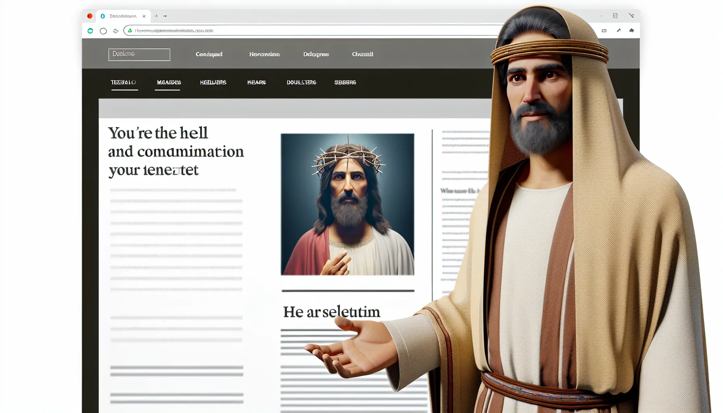Click the pencil icon near the top right

pyautogui.click(x=618, y=30)
